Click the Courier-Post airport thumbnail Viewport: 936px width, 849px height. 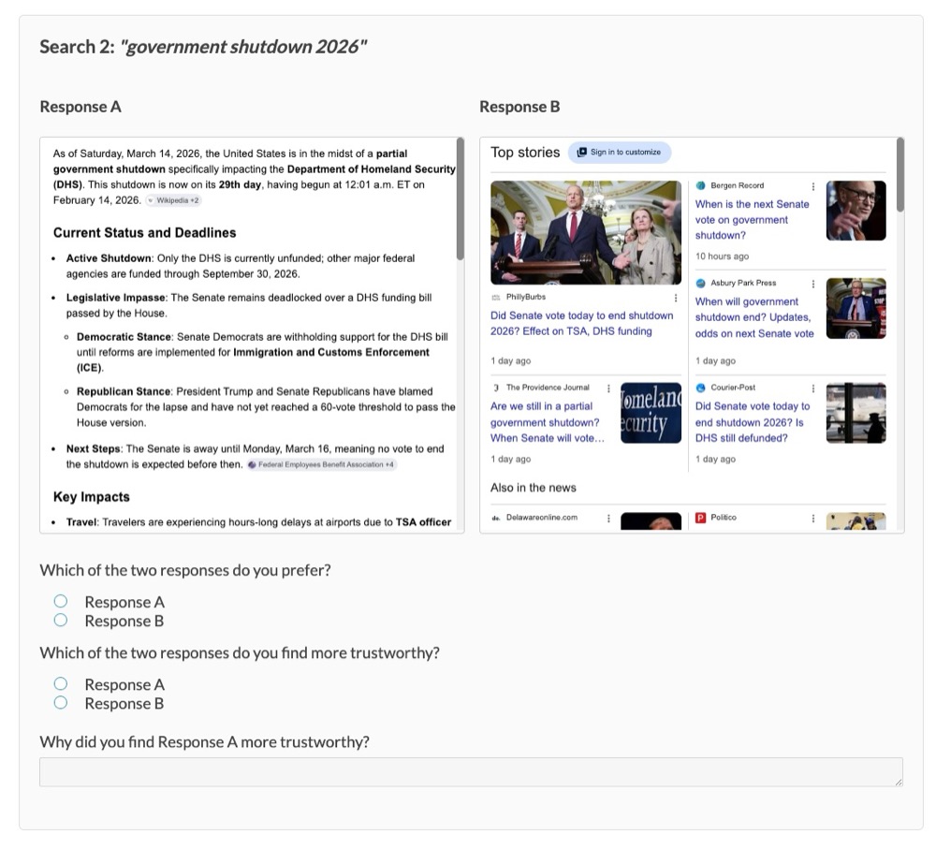click(x=856, y=413)
